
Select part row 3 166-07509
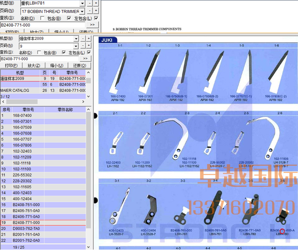tap(43, 128)
